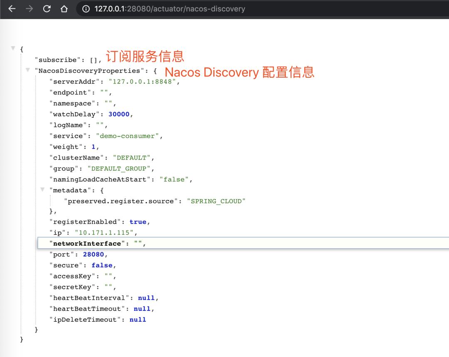The height and width of the screenshot is (357, 449).
Task: Click the "ipDeleteTimeout" key
Action: [x=85, y=320]
